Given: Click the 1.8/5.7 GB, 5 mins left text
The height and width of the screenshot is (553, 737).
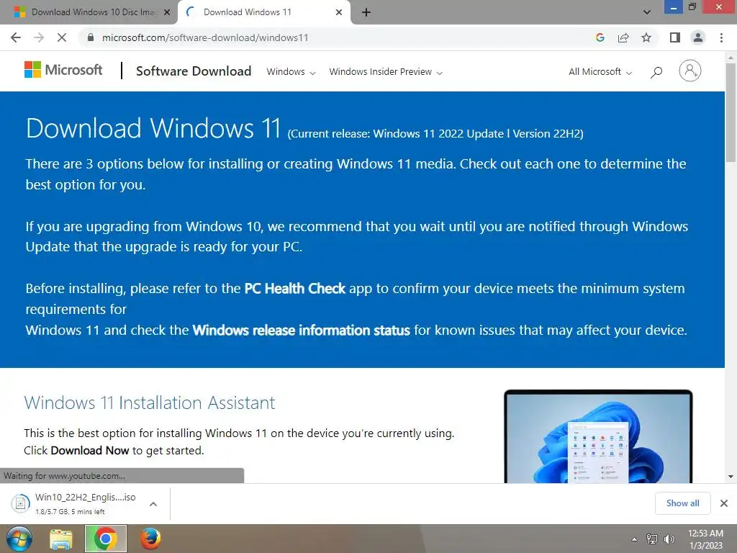Looking at the screenshot, I should pos(70,512).
